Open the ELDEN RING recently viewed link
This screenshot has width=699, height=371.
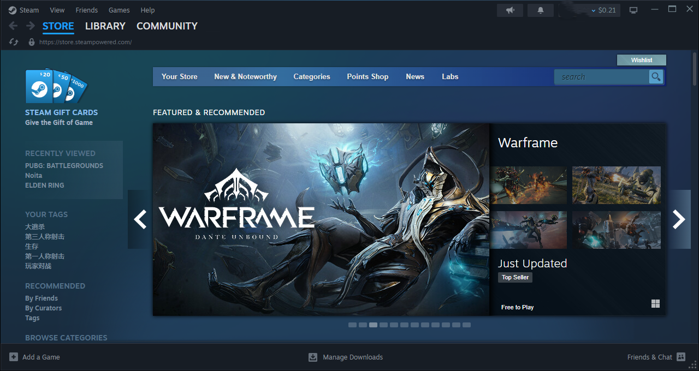pyautogui.click(x=45, y=185)
